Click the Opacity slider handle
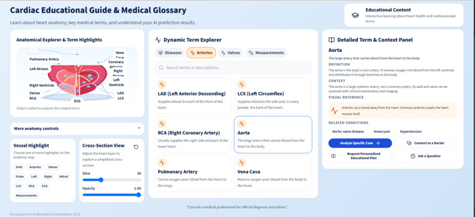Screen dimensions: 475x217 (x=138, y=195)
